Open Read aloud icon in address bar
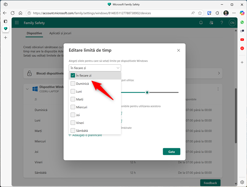The height and width of the screenshot is (187, 247). point(193,13)
